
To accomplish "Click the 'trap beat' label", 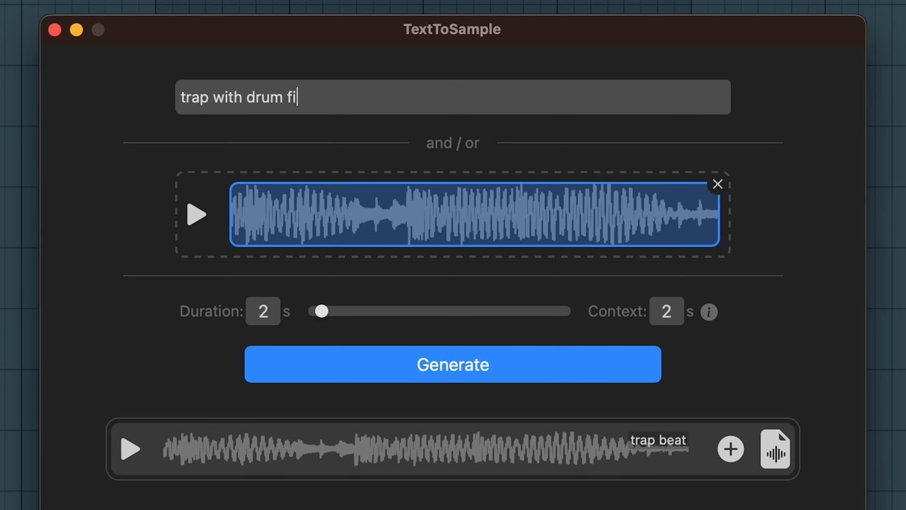I will (x=658, y=440).
